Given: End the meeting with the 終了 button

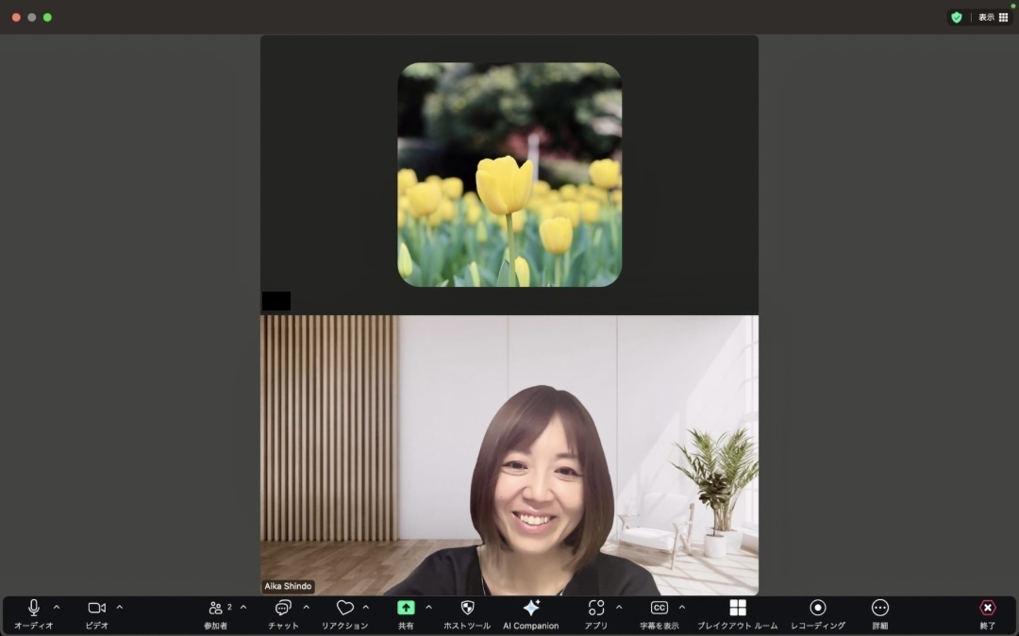Looking at the screenshot, I should [988, 608].
